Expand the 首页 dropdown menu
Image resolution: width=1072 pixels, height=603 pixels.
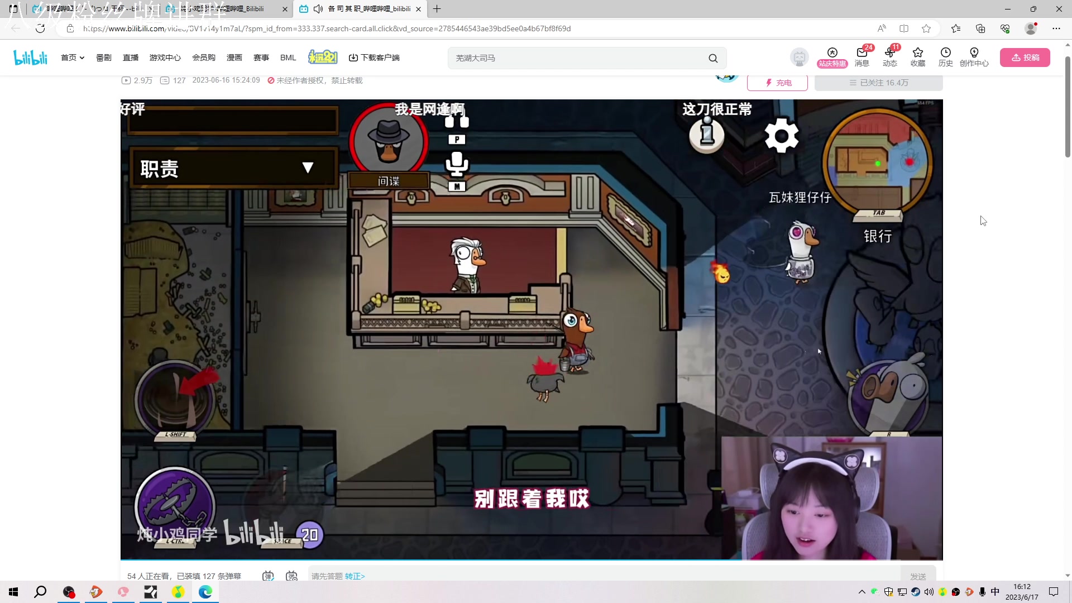(73, 58)
